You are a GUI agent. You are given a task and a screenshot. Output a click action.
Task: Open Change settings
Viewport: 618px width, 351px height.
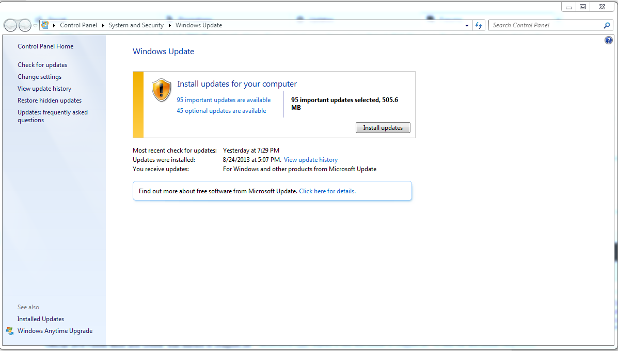39,77
